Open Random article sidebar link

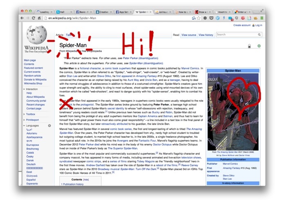tap(32, 76)
